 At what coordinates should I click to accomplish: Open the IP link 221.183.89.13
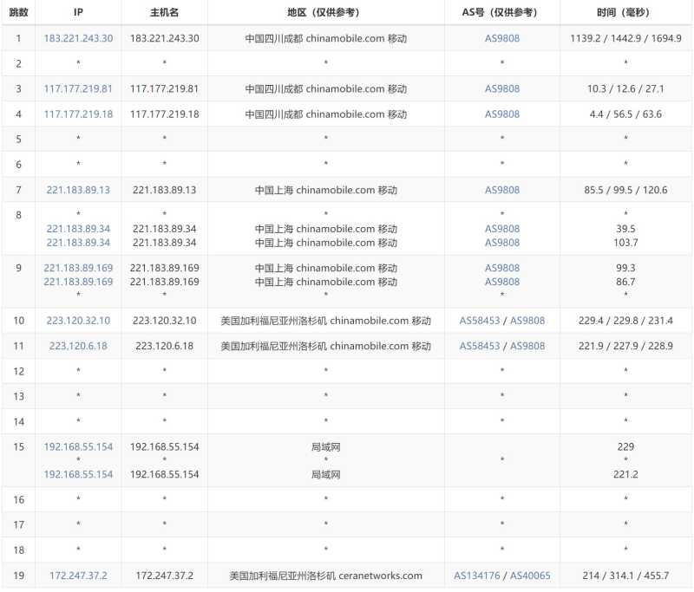78,189
